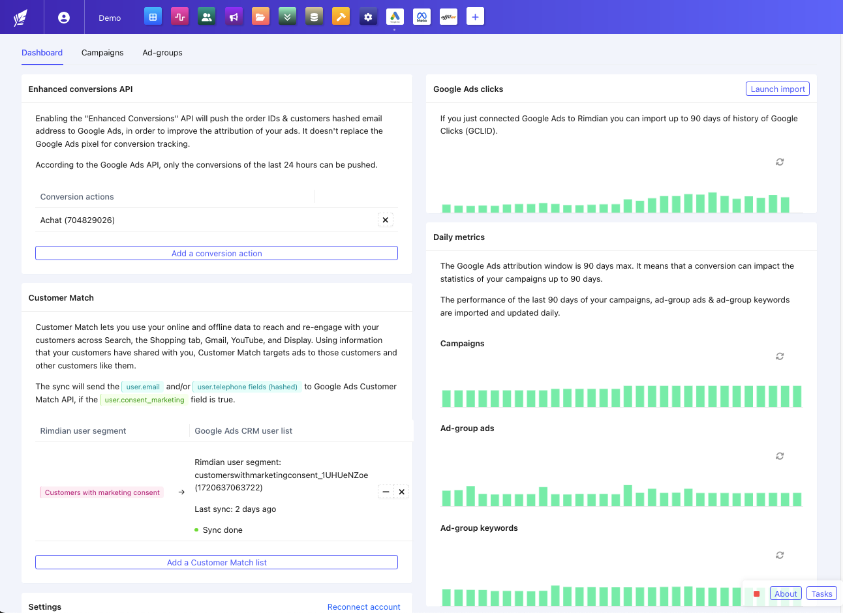Open the blue dashboard grid app
Viewport: 843px width, 613px height.
(x=153, y=17)
